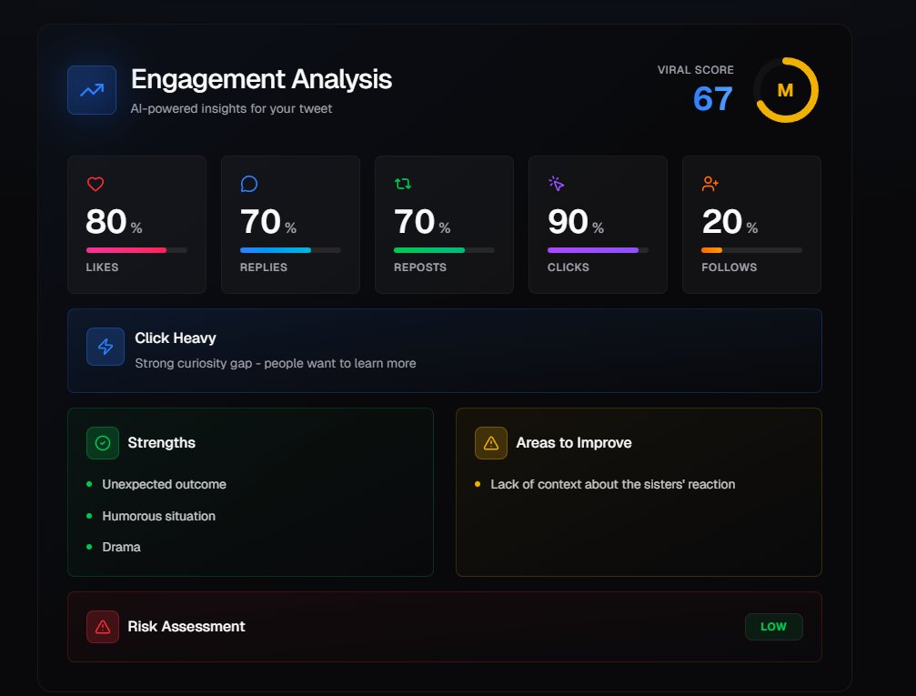Click the viral score number 67
Viewport: 916px width, 696px height.
point(714,98)
